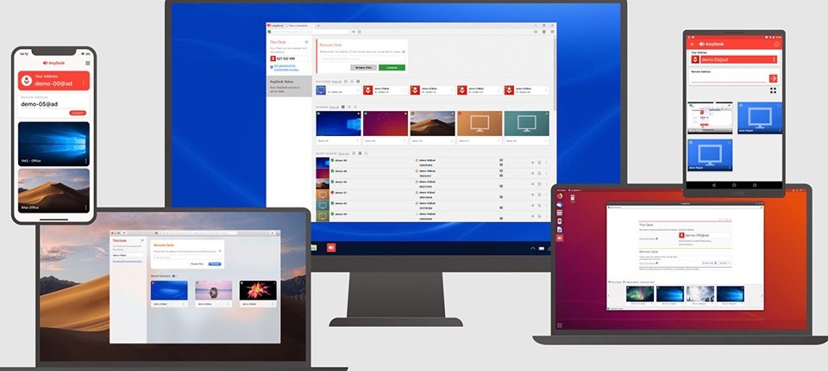Switch Recent Sessions to list view icon

pos(360,153)
